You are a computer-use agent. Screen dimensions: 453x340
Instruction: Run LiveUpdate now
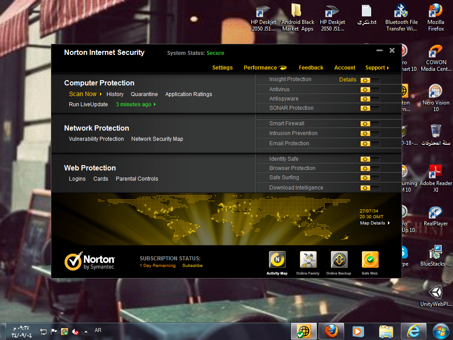tap(88, 104)
